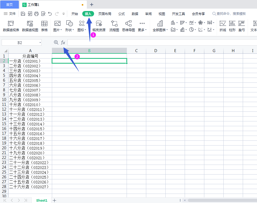Insert a 柱形 sparkline
This screenshot has height=203, width=257.
pyautogui.click(x=232, y=26)
